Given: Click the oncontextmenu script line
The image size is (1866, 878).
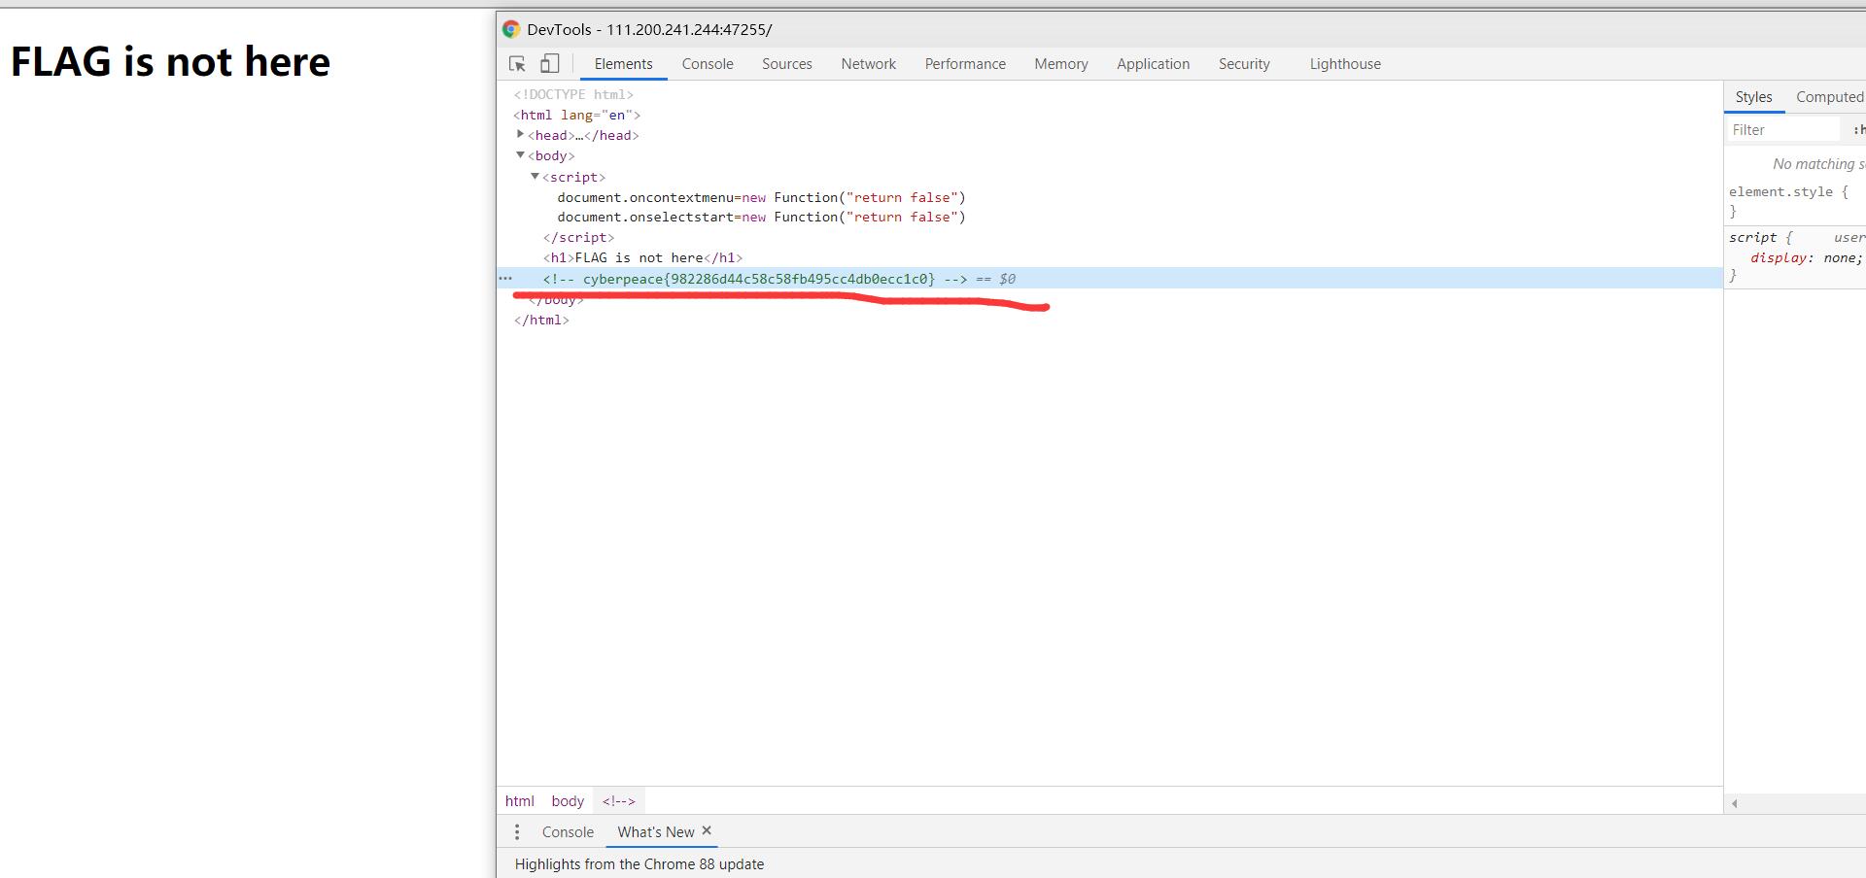Looking at the screenshot, I should coord(761,197).
